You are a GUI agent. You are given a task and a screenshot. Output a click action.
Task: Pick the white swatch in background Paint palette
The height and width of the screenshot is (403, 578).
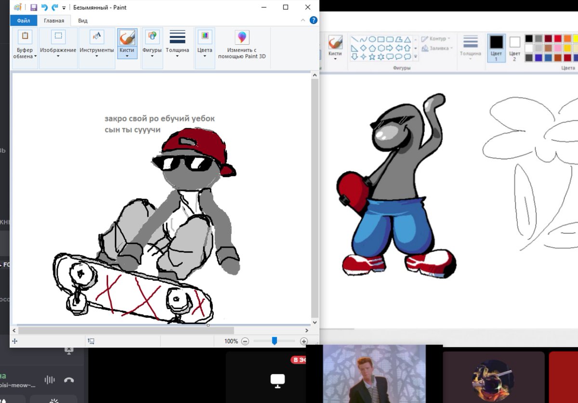coord(529,48)
